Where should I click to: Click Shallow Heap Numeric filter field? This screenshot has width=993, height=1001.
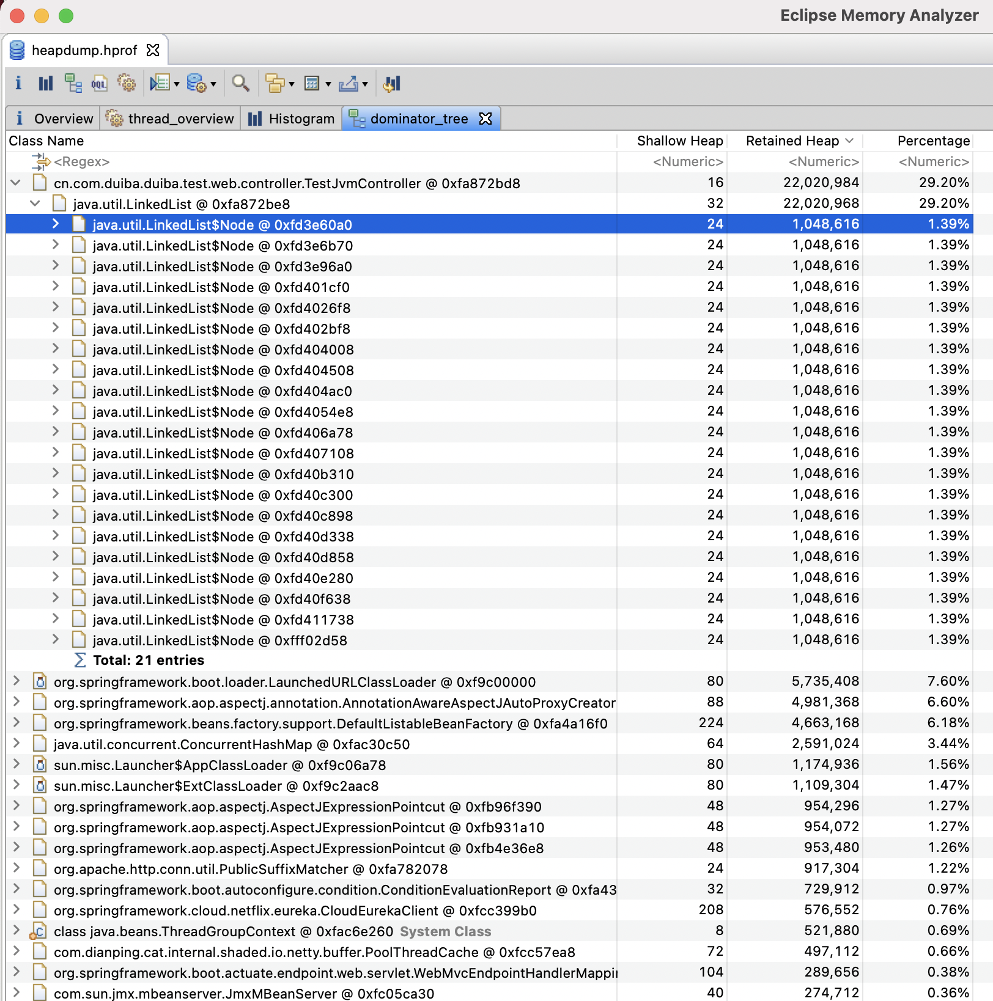coord(672,161)
